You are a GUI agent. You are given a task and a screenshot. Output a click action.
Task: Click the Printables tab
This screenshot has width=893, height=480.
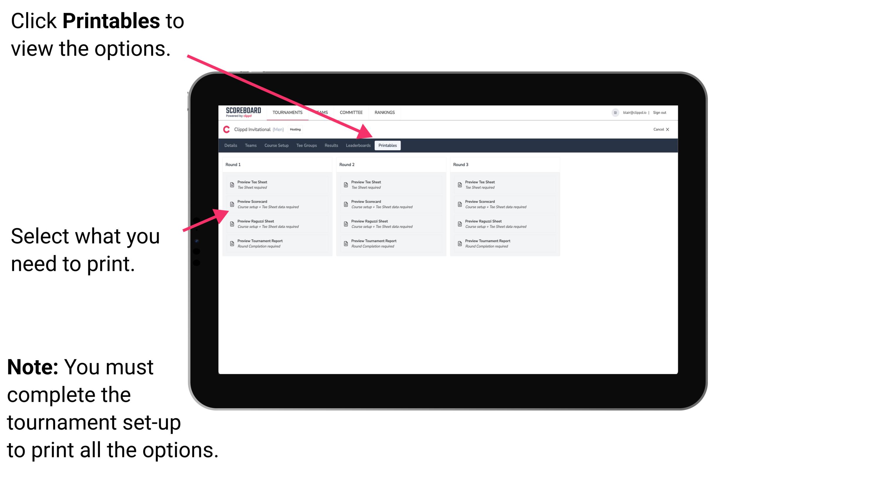387,146
